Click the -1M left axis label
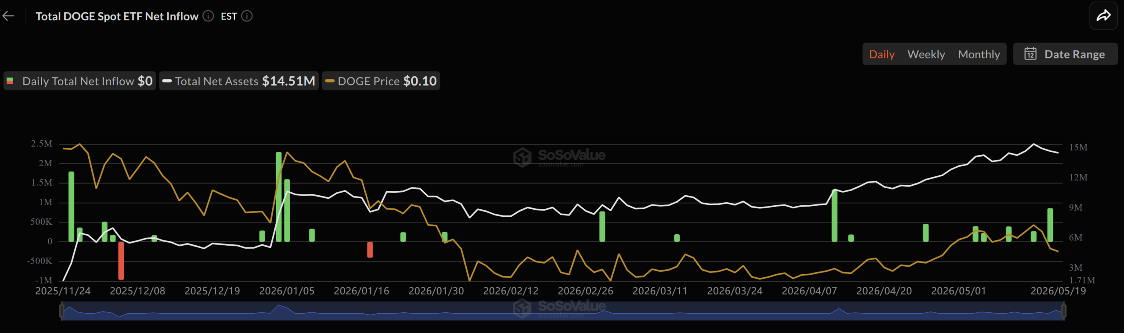1124x333 pixels. tap(44, 280)
